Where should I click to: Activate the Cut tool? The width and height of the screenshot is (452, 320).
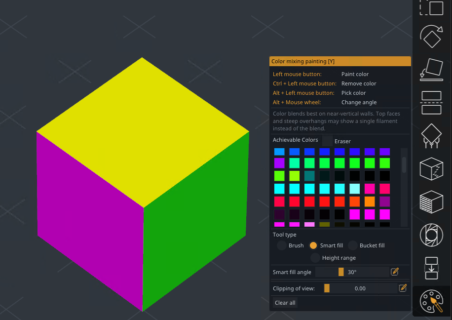(431, 102)
